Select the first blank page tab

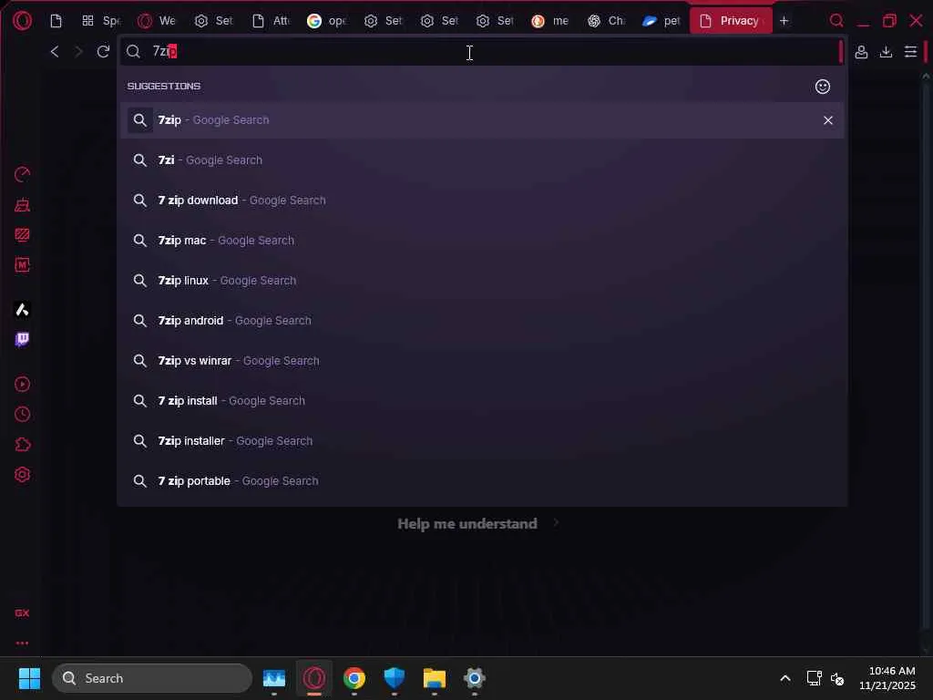[x=56, y=21]
